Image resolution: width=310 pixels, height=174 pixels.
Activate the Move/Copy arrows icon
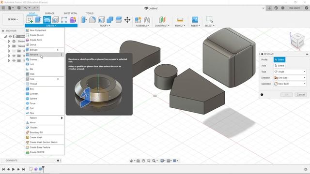coord(127,20)
